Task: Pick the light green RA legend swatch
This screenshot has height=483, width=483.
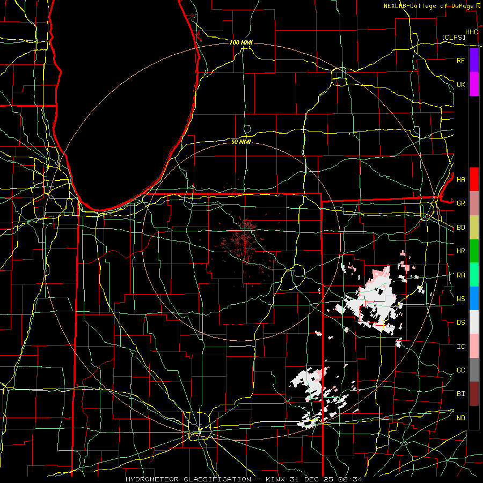Action: pos(474,275)
